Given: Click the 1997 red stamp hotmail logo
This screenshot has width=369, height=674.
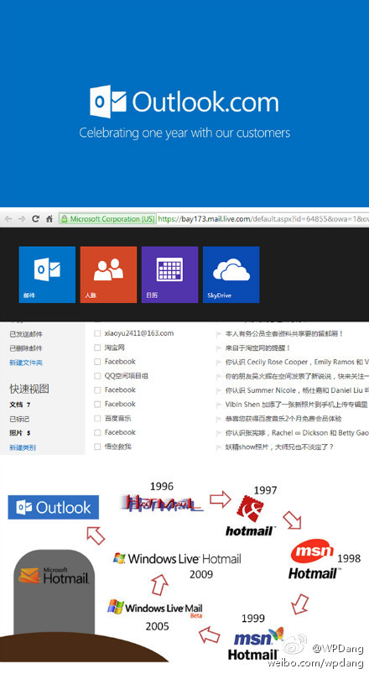Looking at the screenshot, I should click(x=250, y=516).
